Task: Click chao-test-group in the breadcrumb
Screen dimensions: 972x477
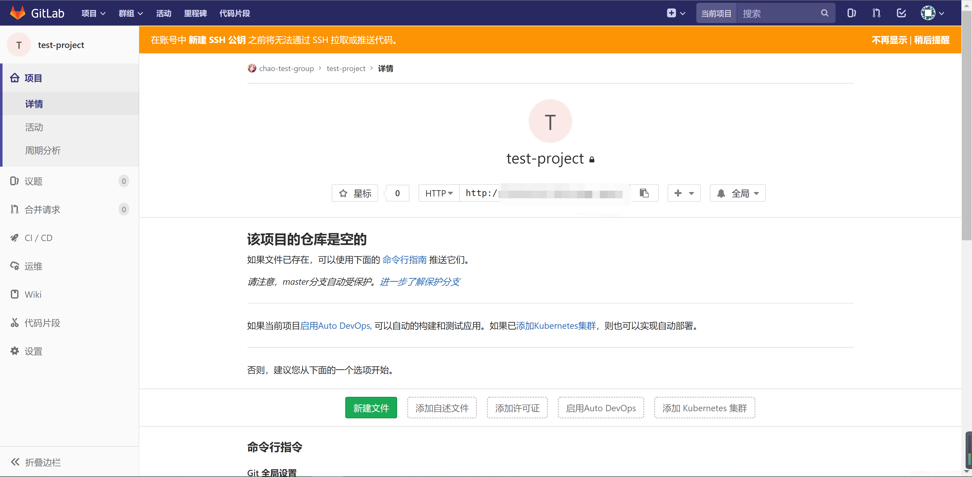Action: click(x=286, y=68)
